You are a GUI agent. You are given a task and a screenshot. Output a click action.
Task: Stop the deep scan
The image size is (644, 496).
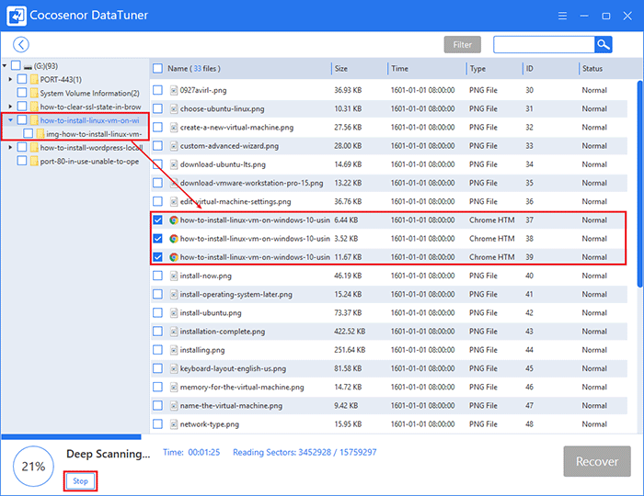[x=81, y=481]
